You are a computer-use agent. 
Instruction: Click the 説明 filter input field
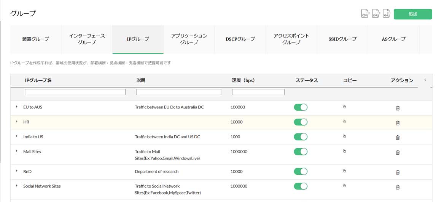point(178,92)
